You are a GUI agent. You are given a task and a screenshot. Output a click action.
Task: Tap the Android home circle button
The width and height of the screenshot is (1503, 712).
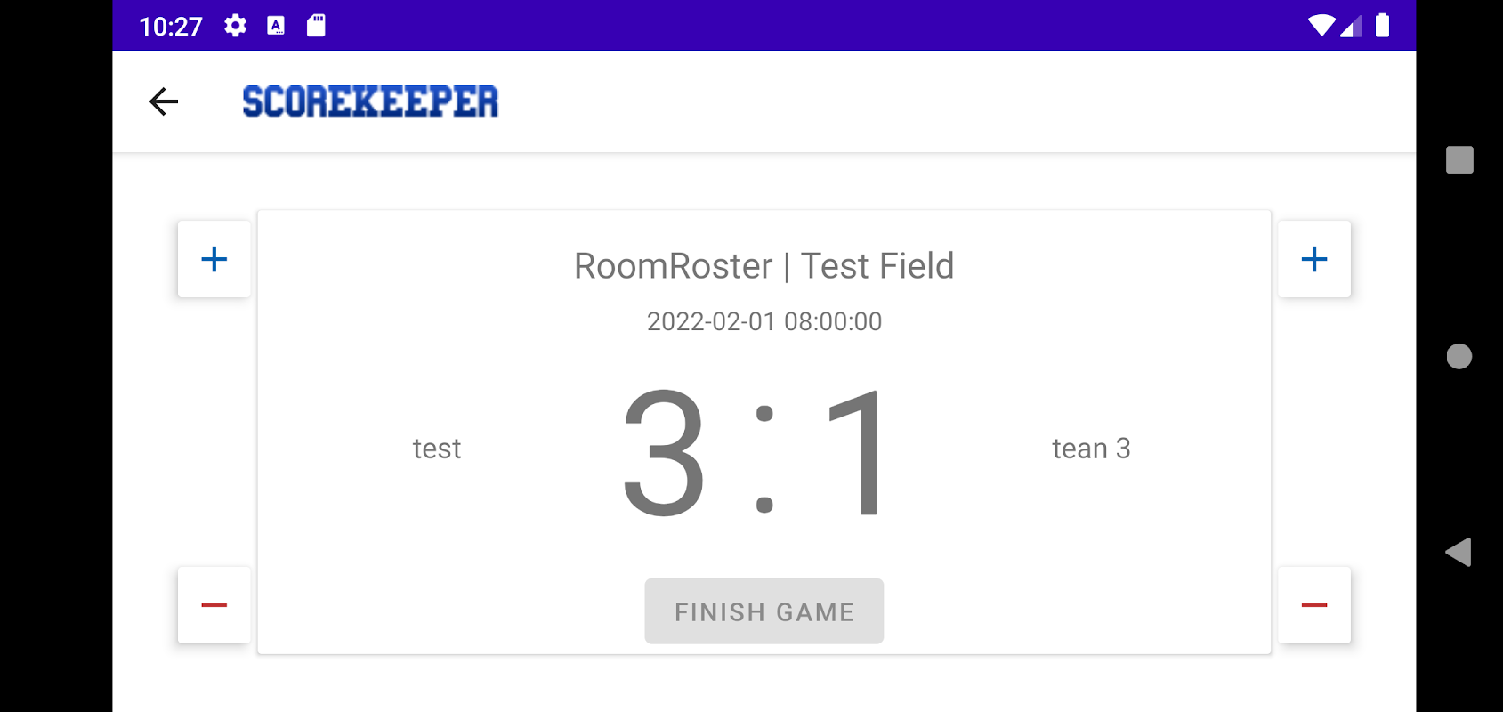[x=1459, y=356]
